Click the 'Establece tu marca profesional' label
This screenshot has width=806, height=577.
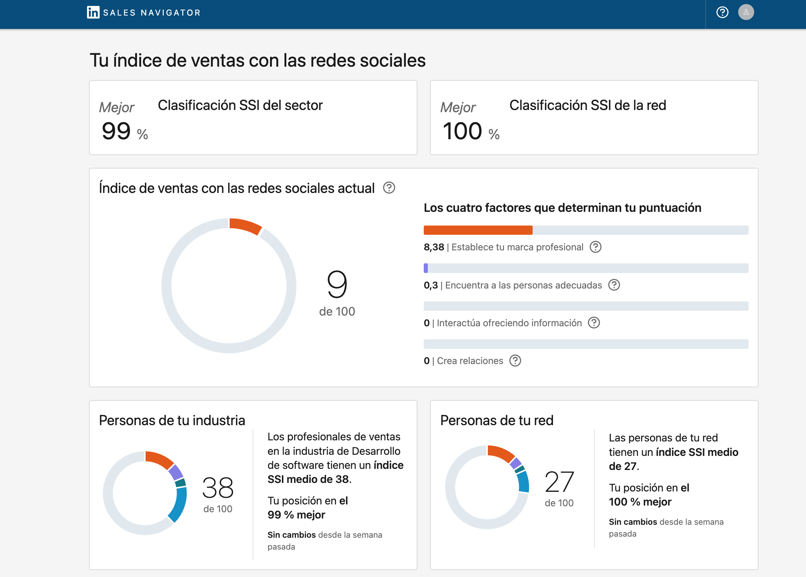click(x=517, y=247)
